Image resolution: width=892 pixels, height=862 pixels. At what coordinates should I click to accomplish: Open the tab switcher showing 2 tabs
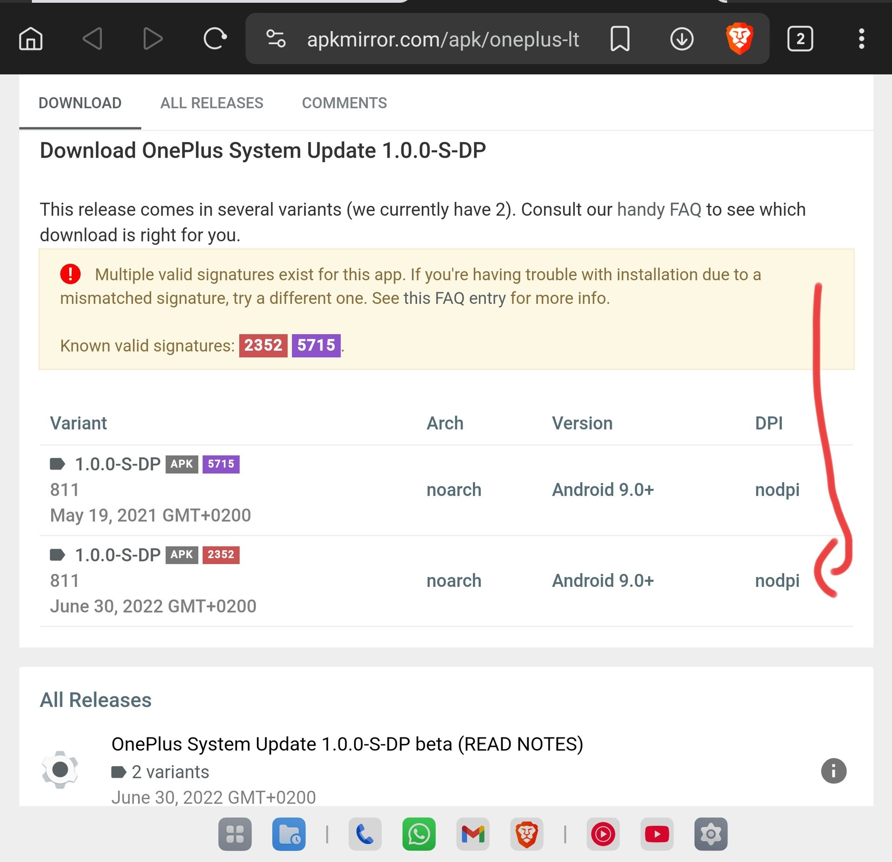[x=800, y=39]
